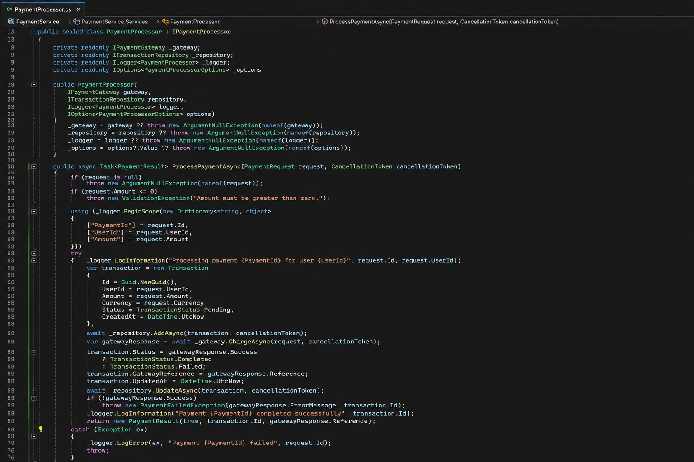Click NewGuid in the Id assignment
The height and width of the screenshot is (462, 694).
(153, 282)
